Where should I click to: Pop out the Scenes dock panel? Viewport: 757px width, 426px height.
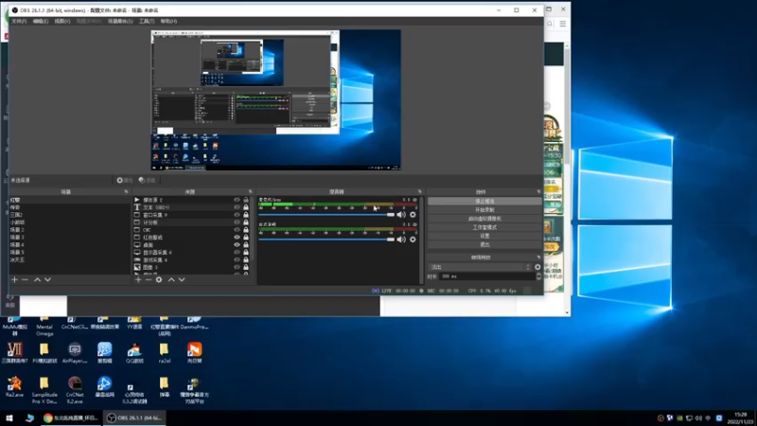tap(126, 192)
